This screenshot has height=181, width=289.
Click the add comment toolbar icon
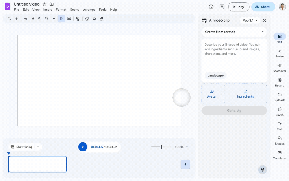tap(69, 19)
